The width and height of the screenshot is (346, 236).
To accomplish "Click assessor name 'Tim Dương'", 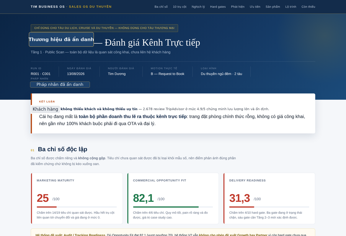I will pyautogui.click(x=117, y=74).
